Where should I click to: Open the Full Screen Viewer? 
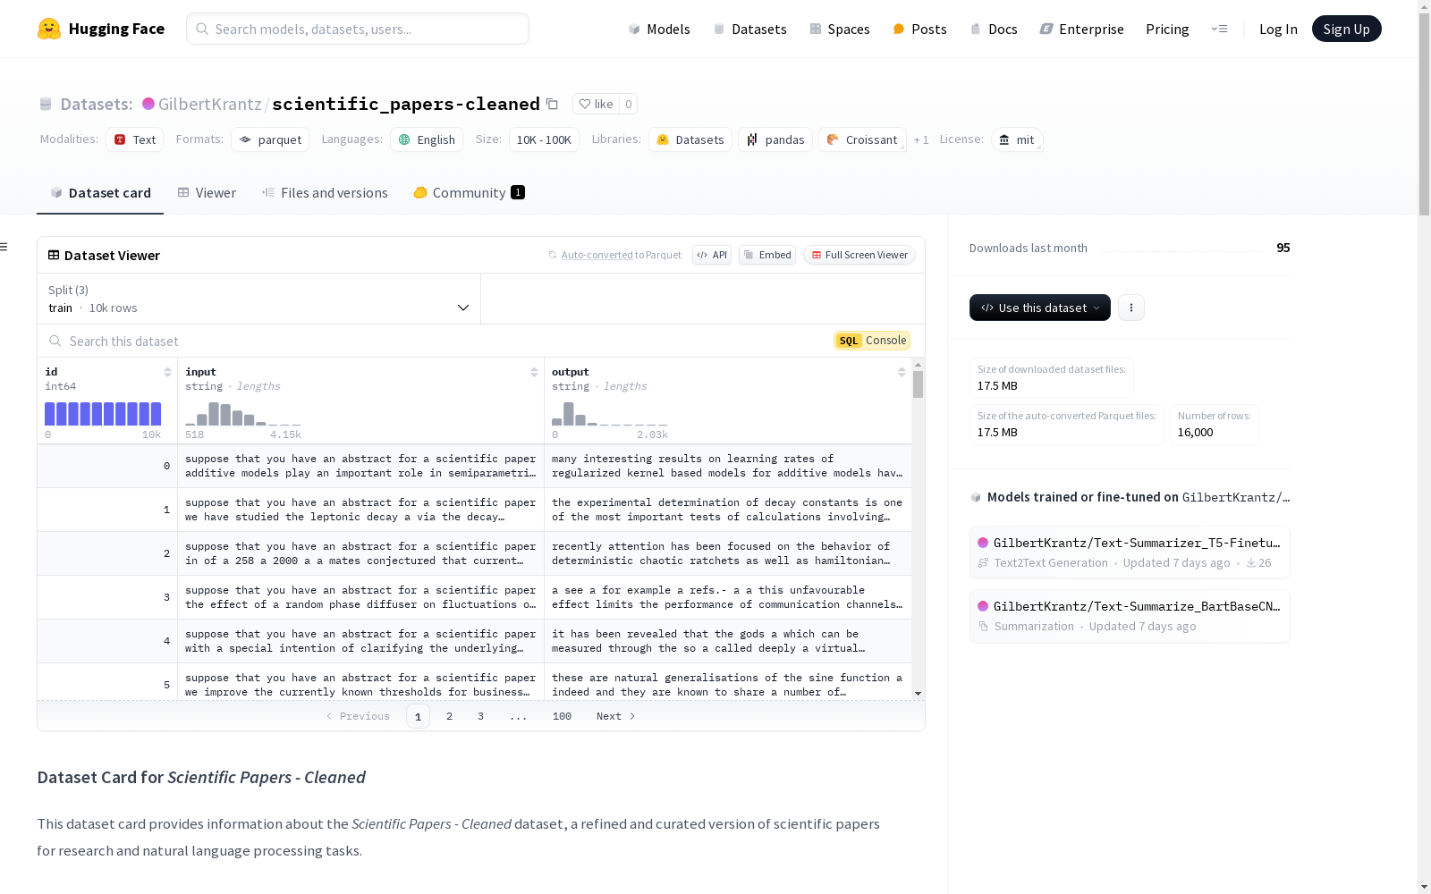click(x=859, y=255)
